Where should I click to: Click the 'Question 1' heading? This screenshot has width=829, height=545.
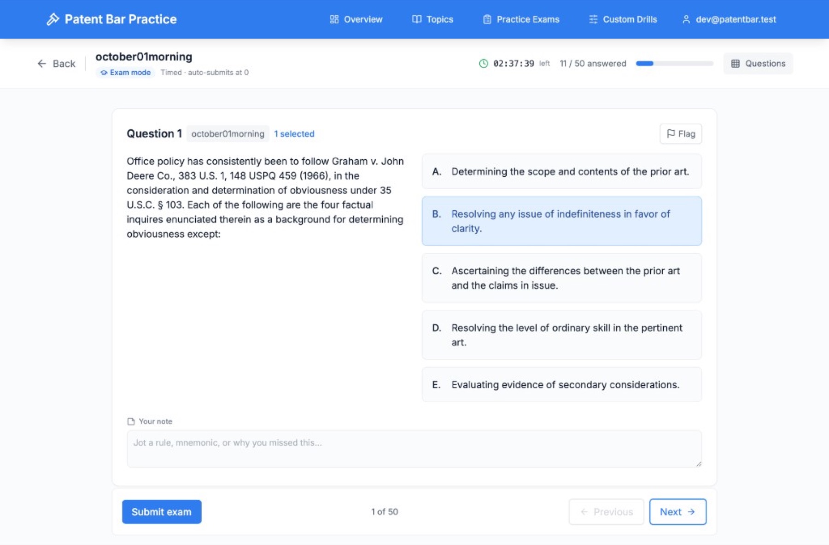click(154, 133)
